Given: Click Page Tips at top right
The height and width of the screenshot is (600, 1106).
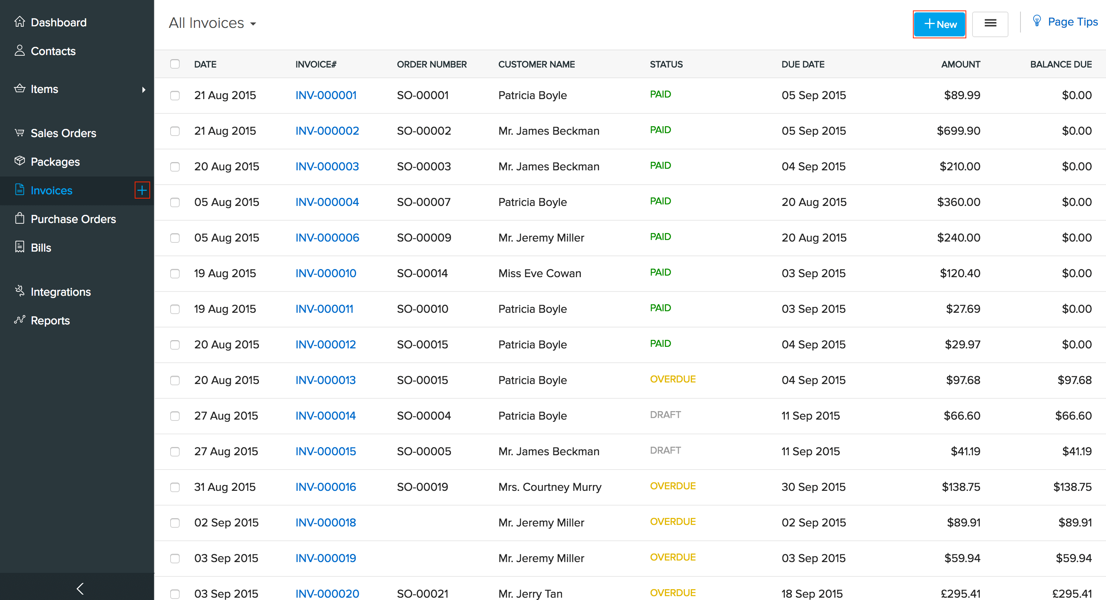Looking at the screenshot, I should (x=1072, y=21).
